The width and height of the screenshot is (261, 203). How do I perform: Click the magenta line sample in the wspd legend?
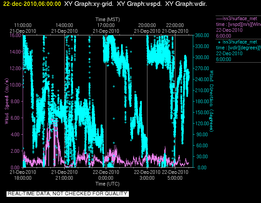[x=219, y=18]
